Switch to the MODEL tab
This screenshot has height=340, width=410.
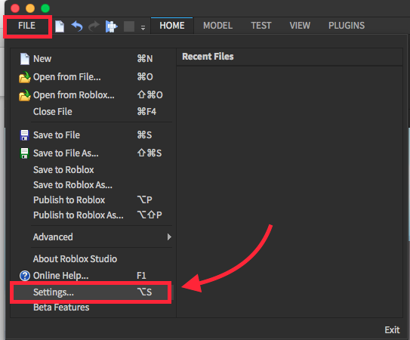coord(217,26)
